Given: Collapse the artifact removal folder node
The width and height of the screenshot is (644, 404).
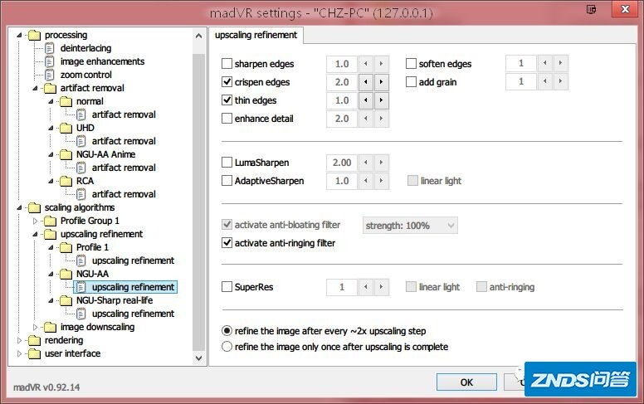Looking at the screenshot, I should (x=35, y=88).
